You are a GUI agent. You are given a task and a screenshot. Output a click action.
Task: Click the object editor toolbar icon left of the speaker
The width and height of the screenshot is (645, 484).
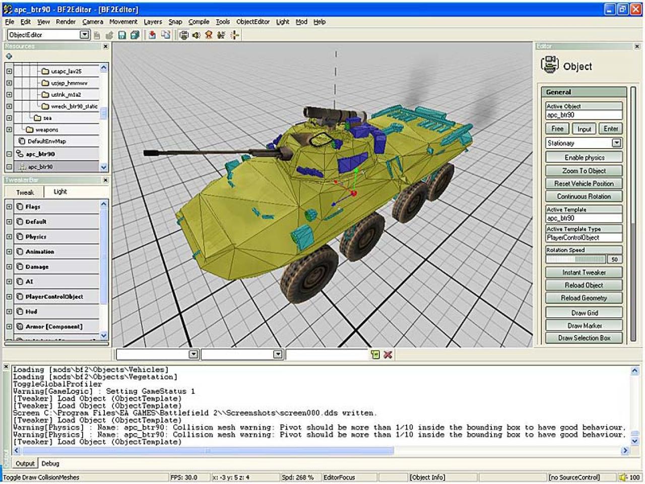tap(184, 35)
